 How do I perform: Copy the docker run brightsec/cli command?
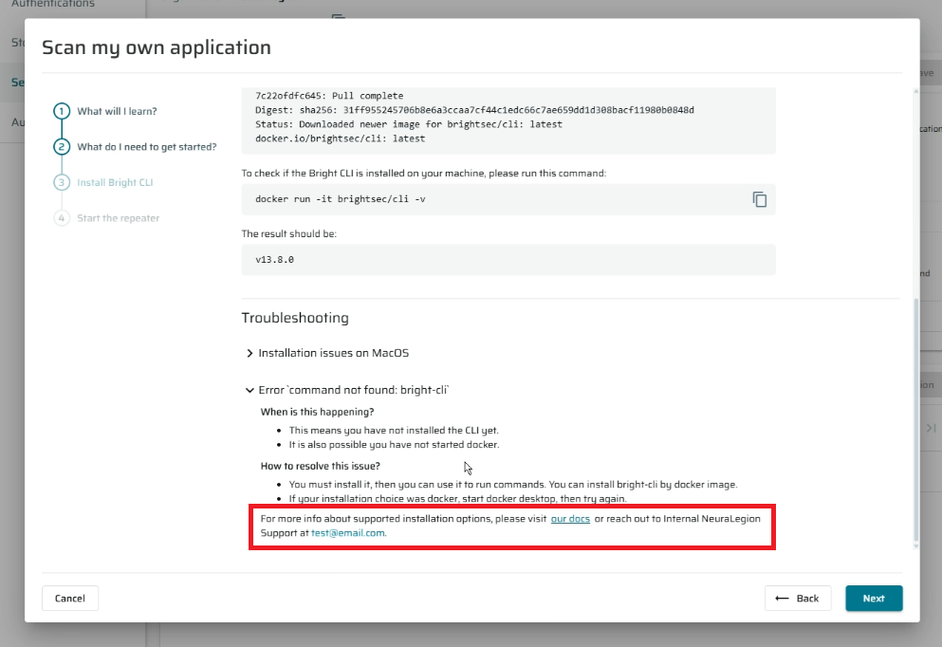(759, 199)
